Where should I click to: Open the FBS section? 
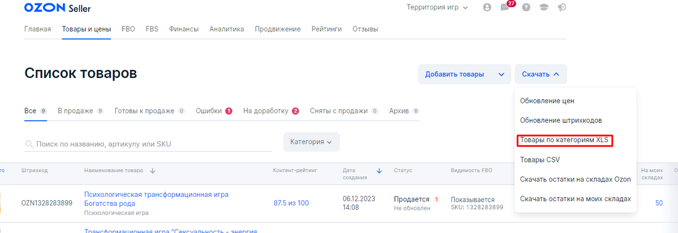tap(152, 29)
